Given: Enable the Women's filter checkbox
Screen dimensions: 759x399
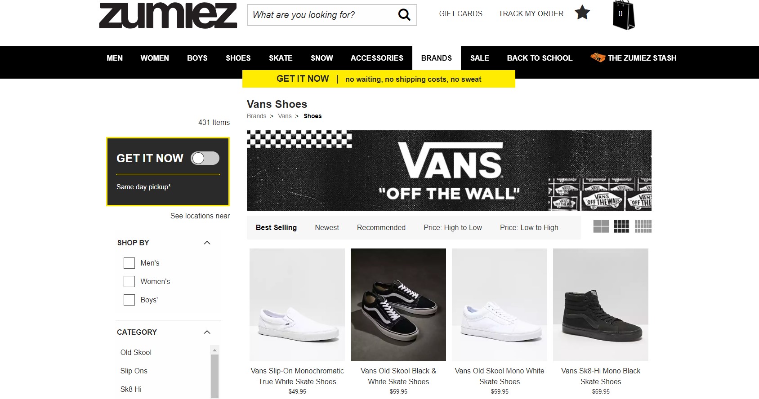Looking at the screenshot, I should 129,281.
